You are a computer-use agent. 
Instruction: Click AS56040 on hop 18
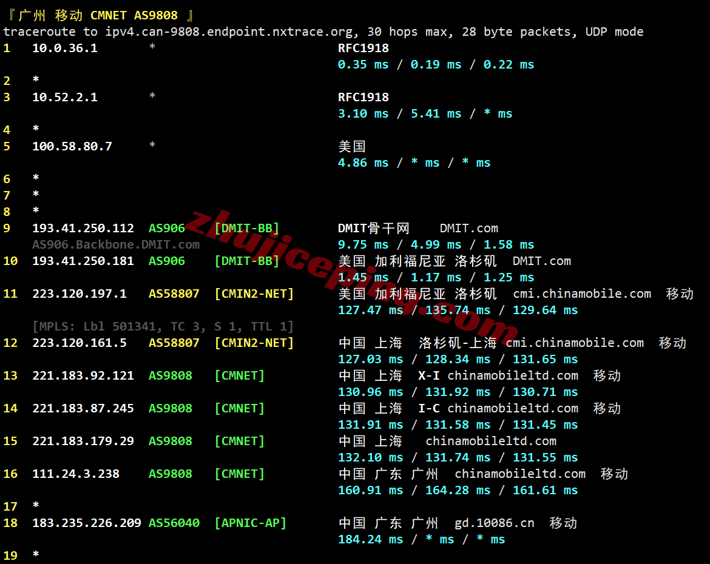point(174,523)
